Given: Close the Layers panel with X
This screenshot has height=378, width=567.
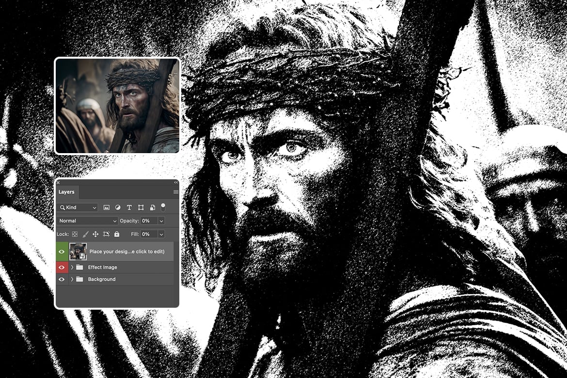Looking at the screenshot, I should point(58,182).
